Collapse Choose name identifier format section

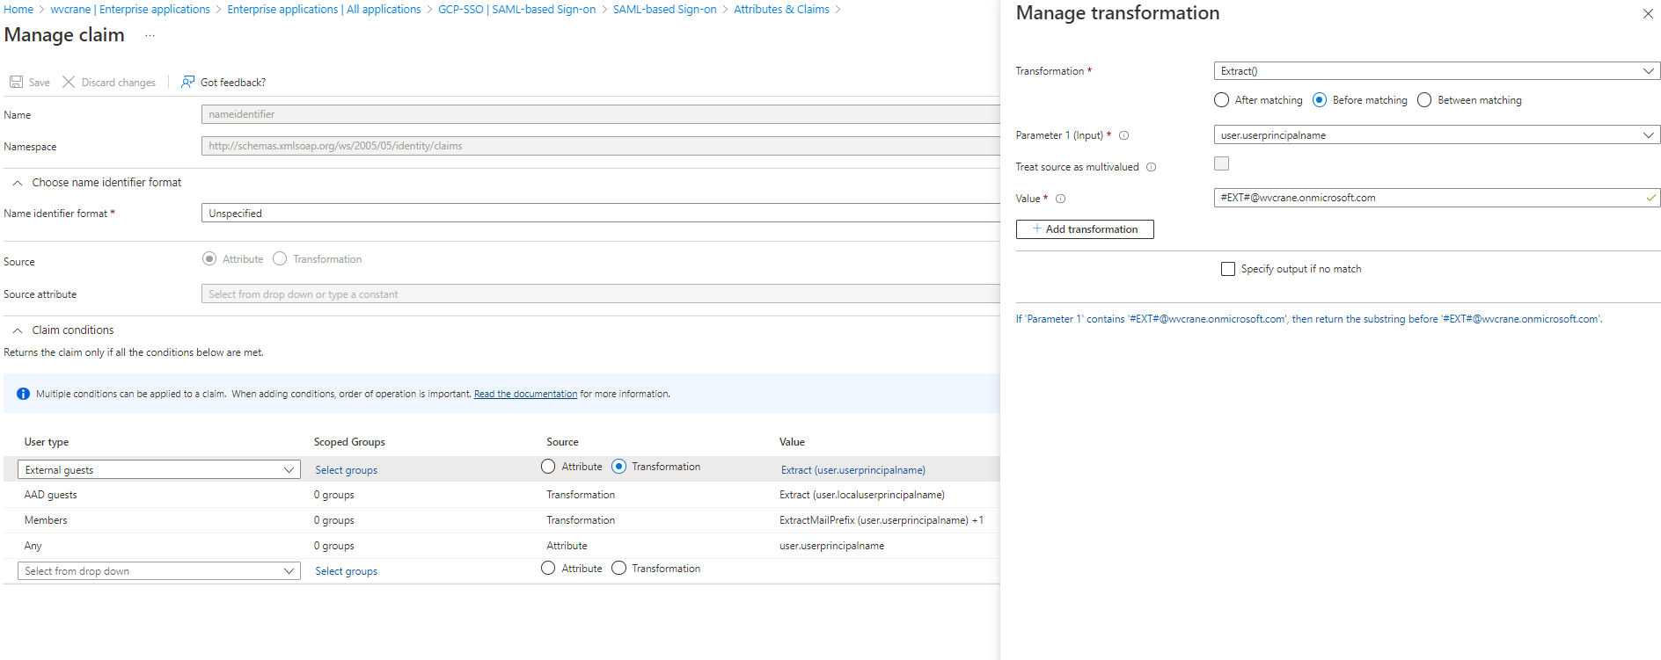(18, 183)
